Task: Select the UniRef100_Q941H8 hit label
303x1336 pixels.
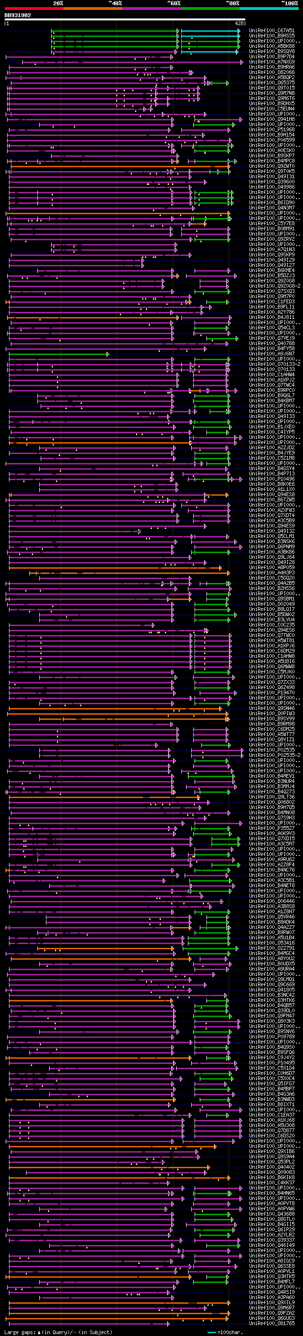Action: point(272,119)
